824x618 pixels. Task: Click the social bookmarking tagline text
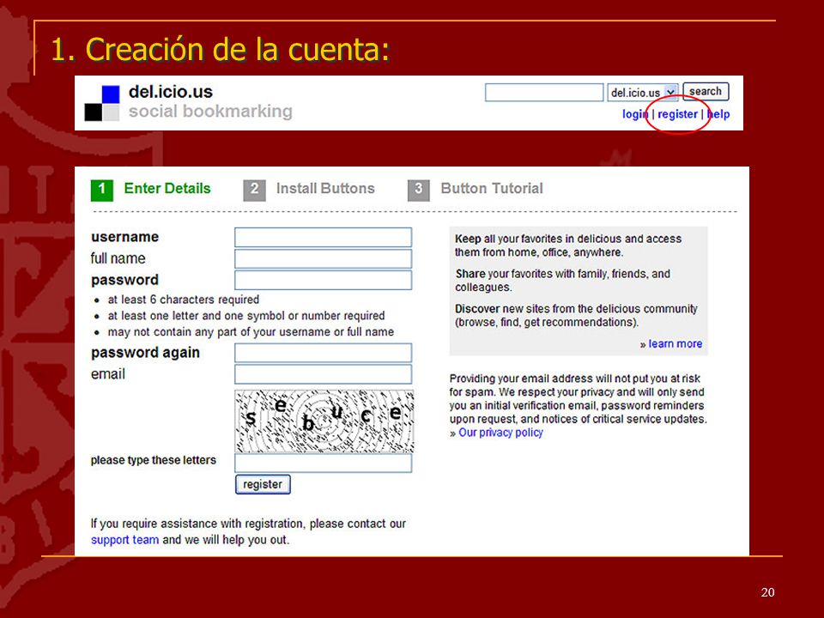(x=211, y=112)
